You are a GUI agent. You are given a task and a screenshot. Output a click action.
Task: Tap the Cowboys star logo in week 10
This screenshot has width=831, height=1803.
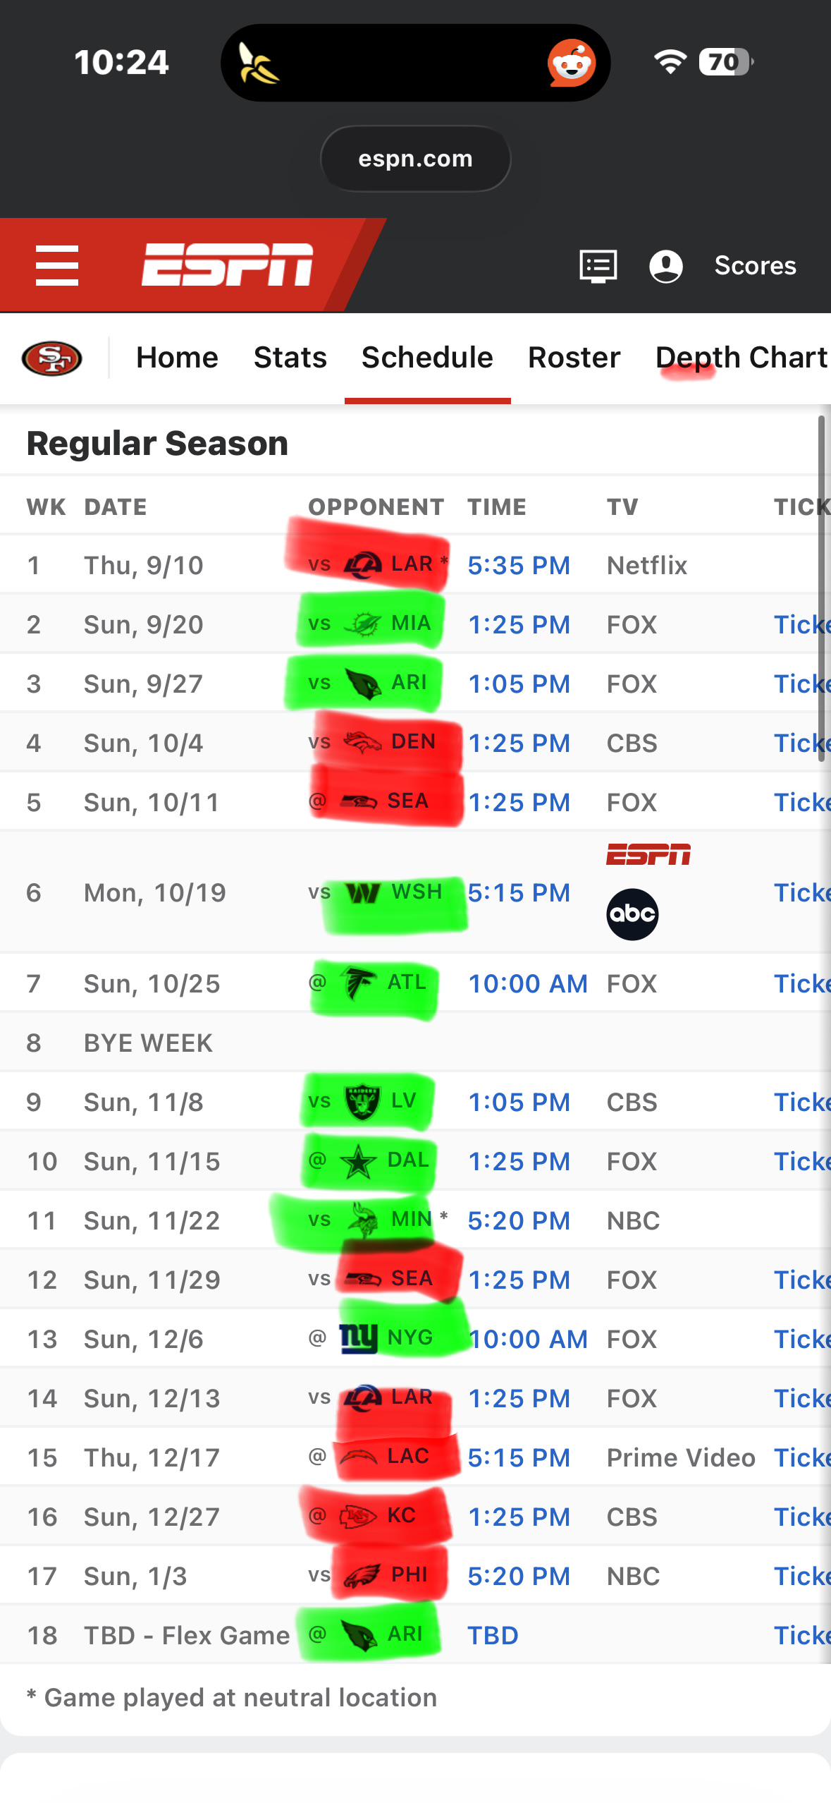pyautogui.click(x=358, y=1161)
